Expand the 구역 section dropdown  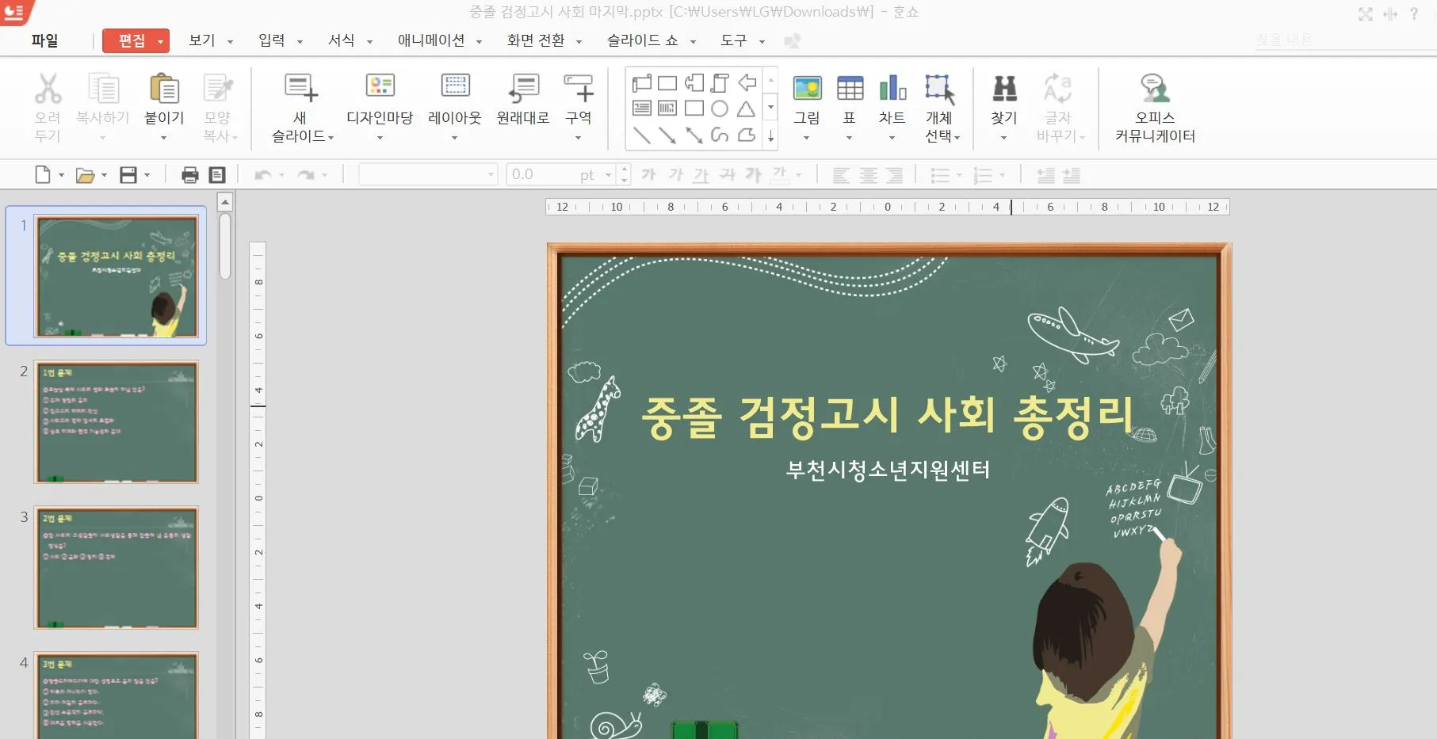coord(578,138)
